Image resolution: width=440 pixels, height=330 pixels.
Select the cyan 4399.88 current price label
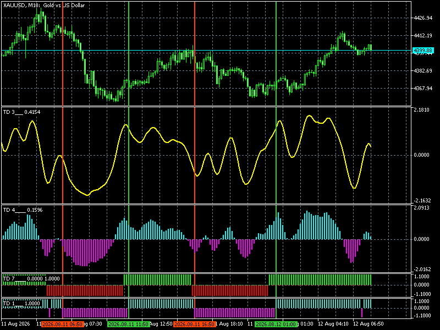point(423,51)
